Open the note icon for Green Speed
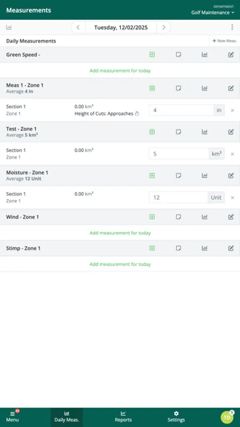The height and width of the screenshot is (427, 240). pos(178,55)
